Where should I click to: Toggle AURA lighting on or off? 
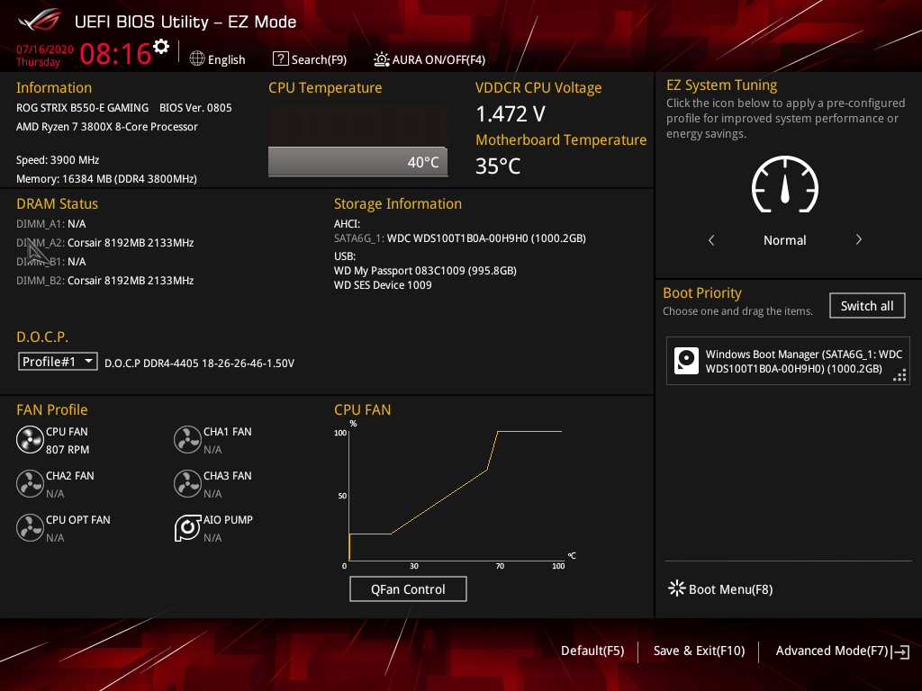[x=429, y=59]
